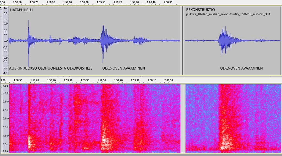This screenshot has height=156, width=282.
Task: Click the waveform burst in the REKONSTRUKTIO track
Action: point(225,41)
